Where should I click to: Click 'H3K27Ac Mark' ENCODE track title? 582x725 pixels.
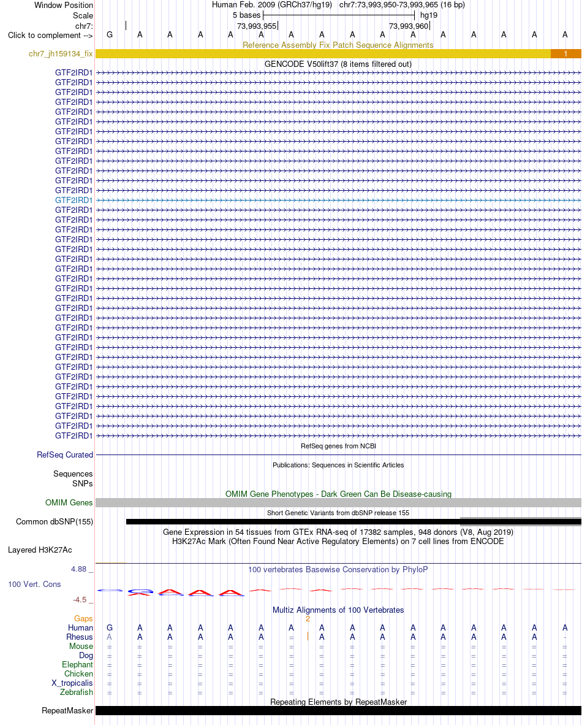pos(338,542)
